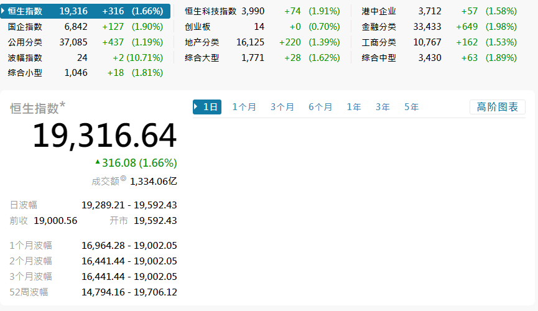The image size is (538, 311).
Task: Select the 1年 chart range
Action: click(x=354, y=107)
